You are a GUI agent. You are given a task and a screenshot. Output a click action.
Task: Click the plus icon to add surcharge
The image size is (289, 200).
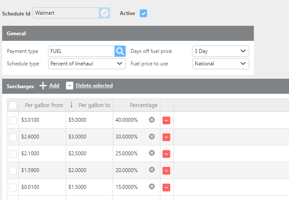(x=43, y=86)
